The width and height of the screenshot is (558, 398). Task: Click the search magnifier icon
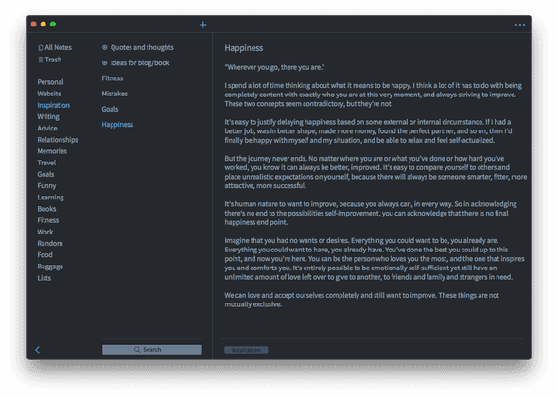tap(137, 349)
